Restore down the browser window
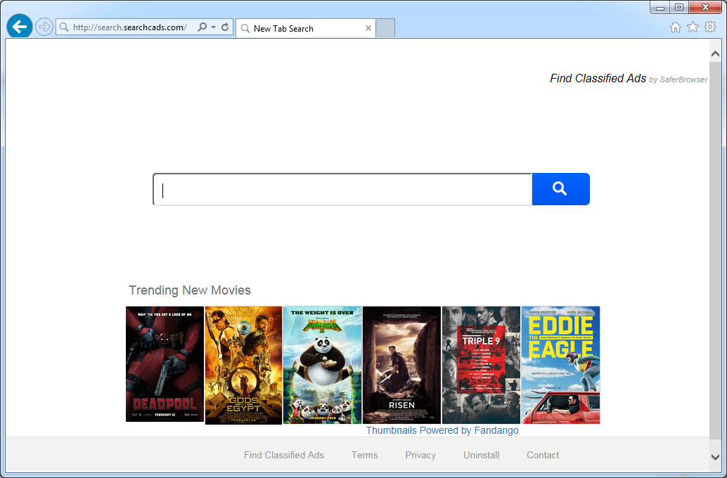This screenshot has width=727, height=478. click(x=679, y=8)
